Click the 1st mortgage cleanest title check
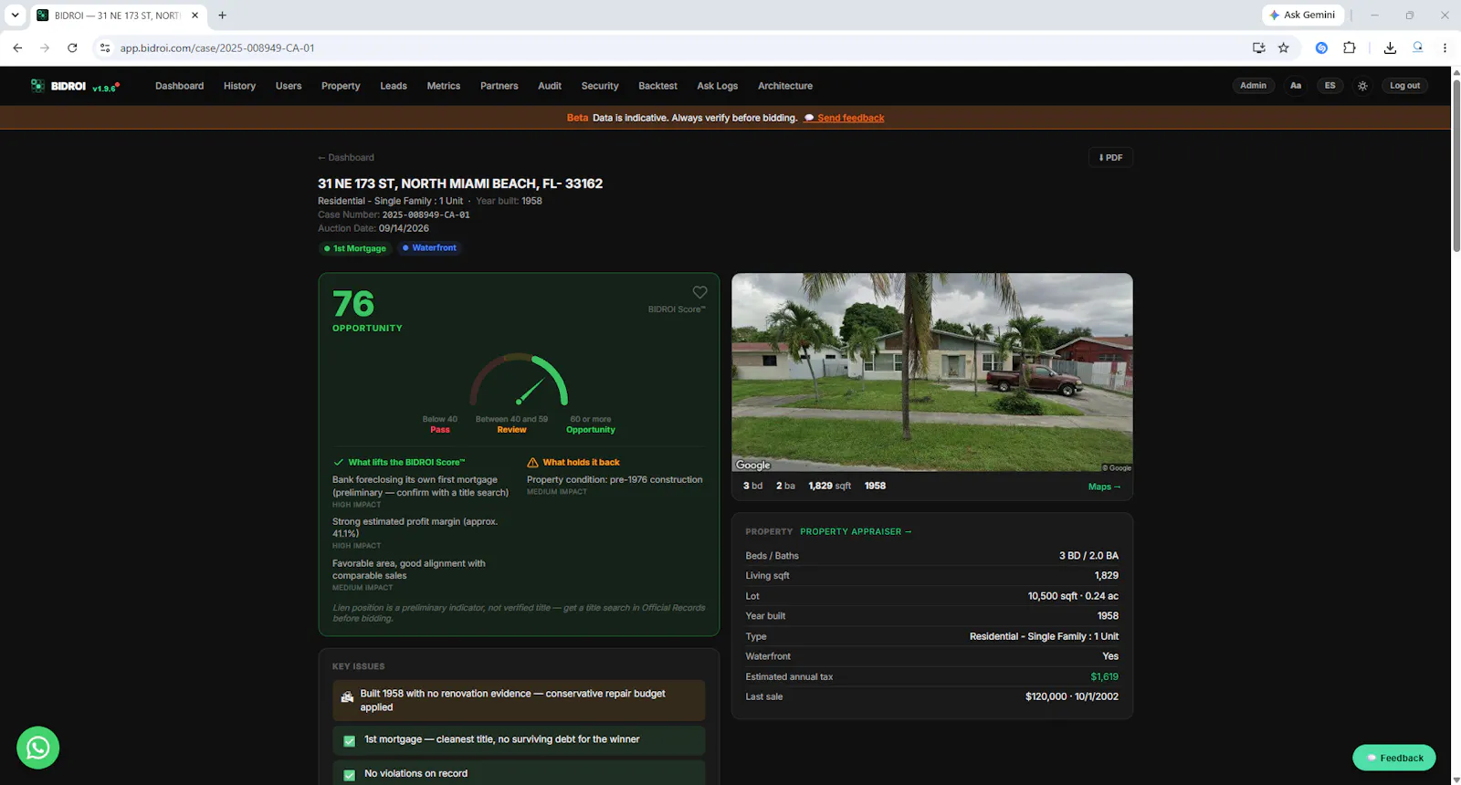The image size is (1461, 785). [x=519, y=739]
